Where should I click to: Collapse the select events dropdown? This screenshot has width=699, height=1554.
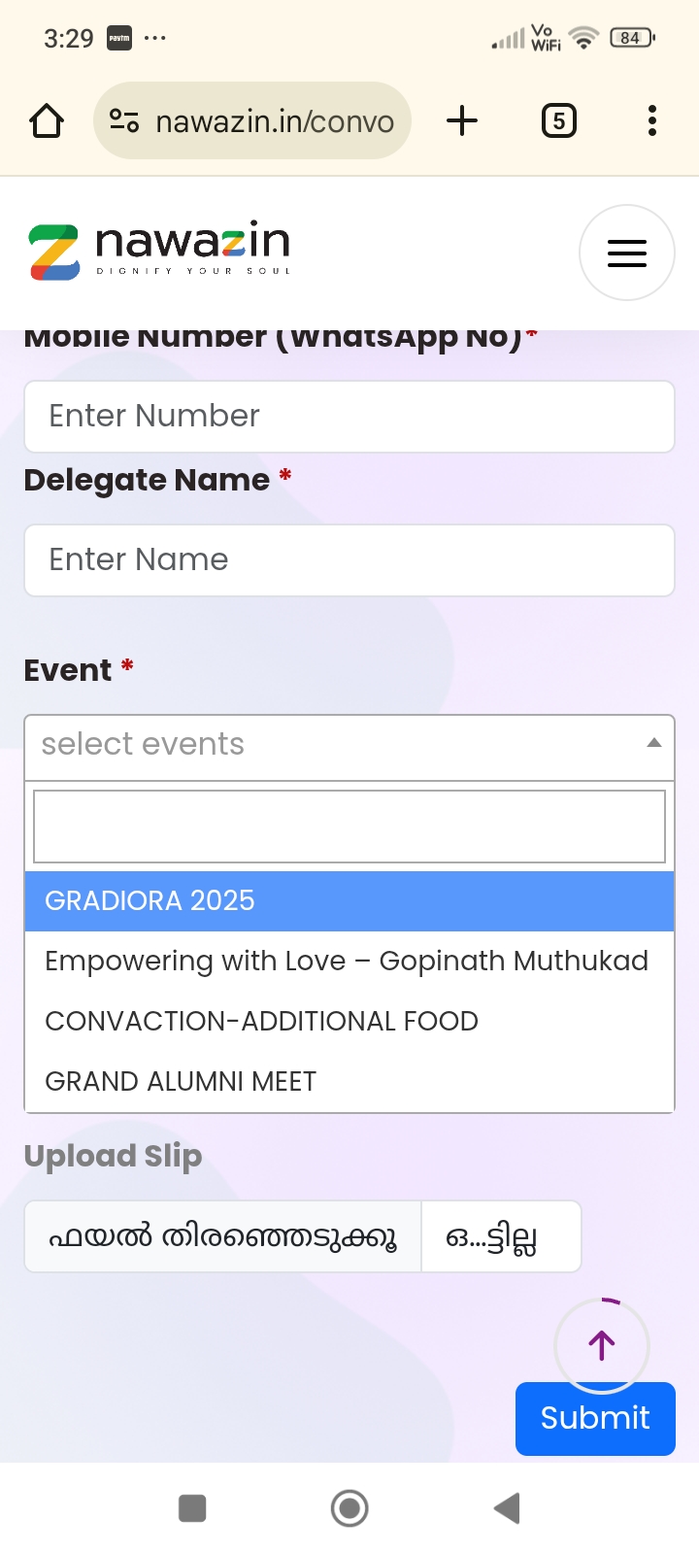point(349,746)
